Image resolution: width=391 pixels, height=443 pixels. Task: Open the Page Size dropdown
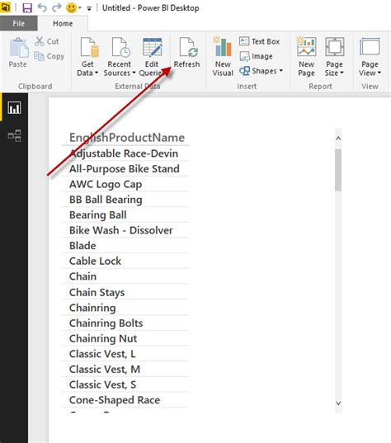tap(334, 56)
